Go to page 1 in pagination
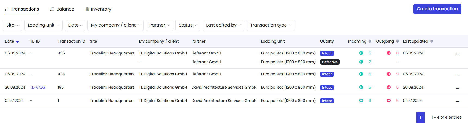The image size is (468, 123). click(420, 117)
